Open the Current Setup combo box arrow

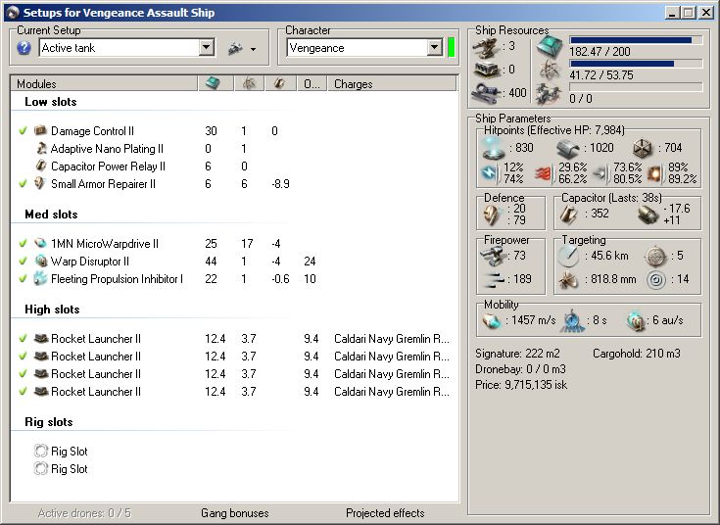click(x=206, y=47)
